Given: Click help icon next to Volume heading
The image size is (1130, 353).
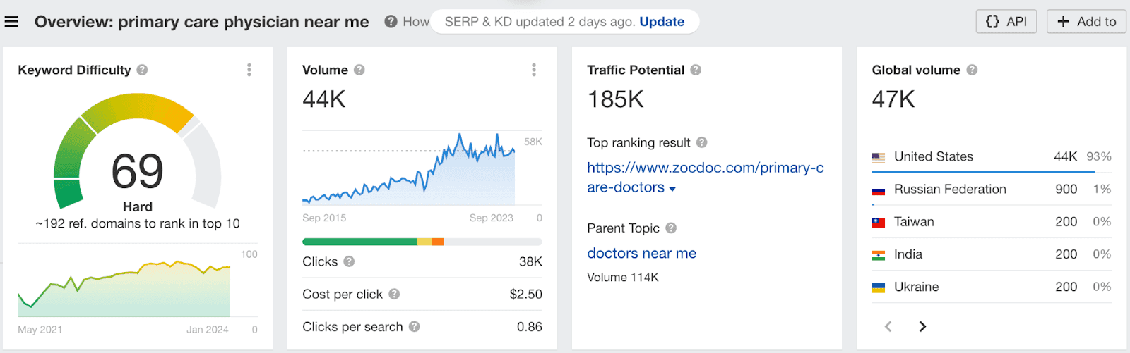Looking at the screenshot, I should pos(359,70).
